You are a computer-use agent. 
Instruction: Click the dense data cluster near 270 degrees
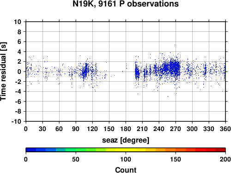click(174, 68)
